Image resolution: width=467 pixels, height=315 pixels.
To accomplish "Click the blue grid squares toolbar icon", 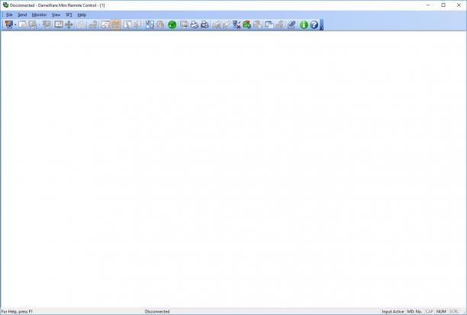I will point(150,24).
